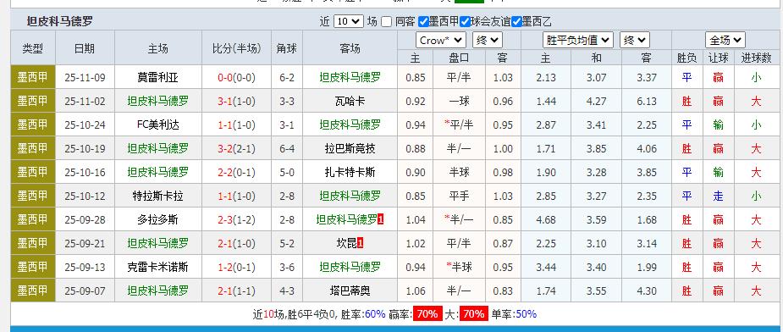Click the 胜负 column header
Image resolution: width=783 pixels, height=332 pixels.
point(687,58)
